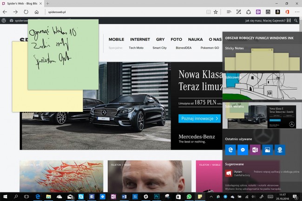302x201 pixels.
Task: Open the NAUKA navigation section
Action: [195, 39]
